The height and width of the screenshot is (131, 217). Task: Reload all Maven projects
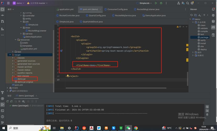click(x=191, y=15)
